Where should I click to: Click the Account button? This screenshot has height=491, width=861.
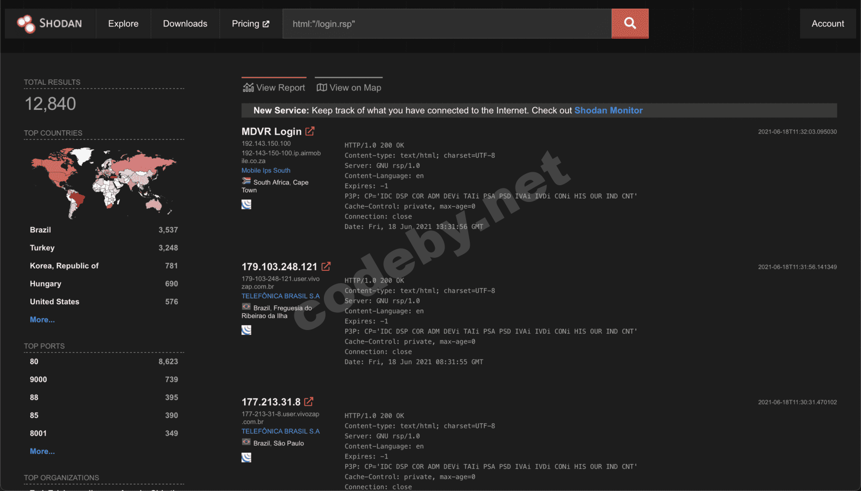(x=827, y=23)
